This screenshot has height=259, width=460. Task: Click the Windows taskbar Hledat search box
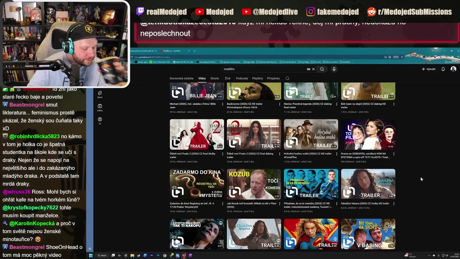102,255
